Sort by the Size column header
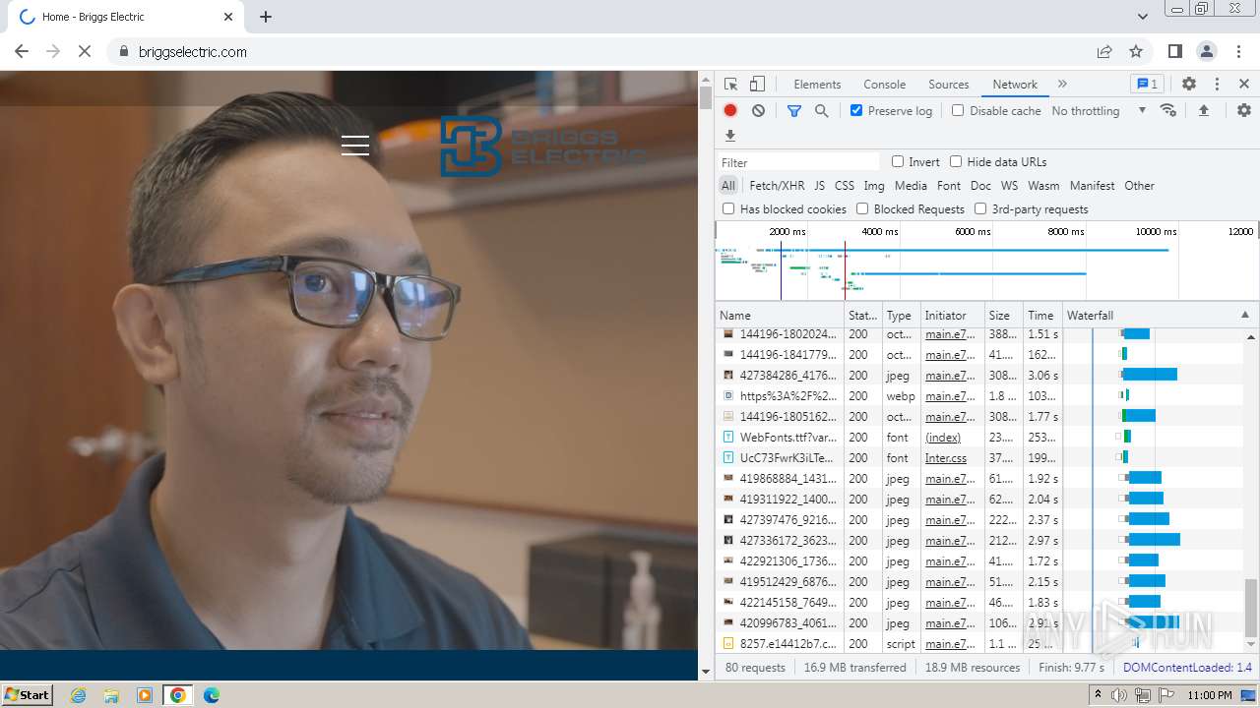Viewport: 1260px width, 708px height. (x=1004, y=316)
